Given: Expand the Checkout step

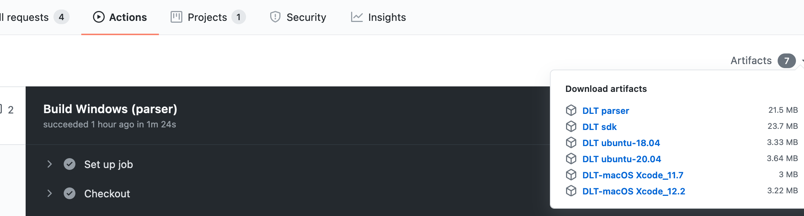Looking at the screenshot, I should tap(50, 193).
